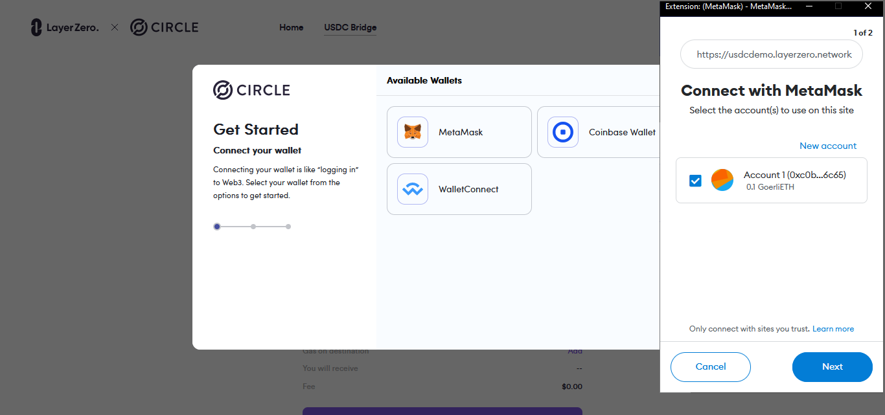
Task: Click the MetaMask fox icon
Action: (413, 132)
